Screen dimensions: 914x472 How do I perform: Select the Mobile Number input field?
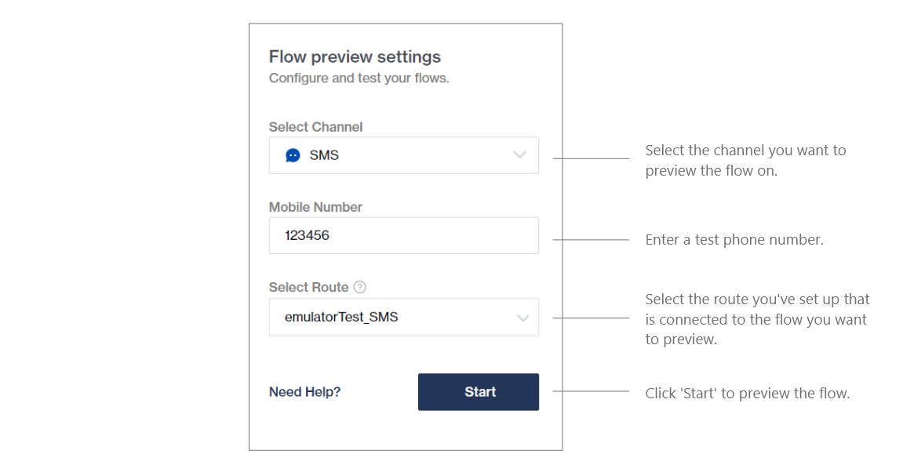click(403, 235)
